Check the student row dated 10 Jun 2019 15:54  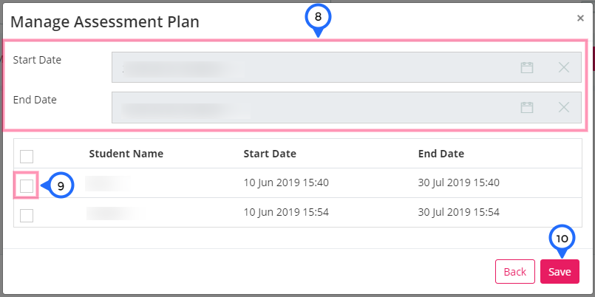[x=27, y=216]
